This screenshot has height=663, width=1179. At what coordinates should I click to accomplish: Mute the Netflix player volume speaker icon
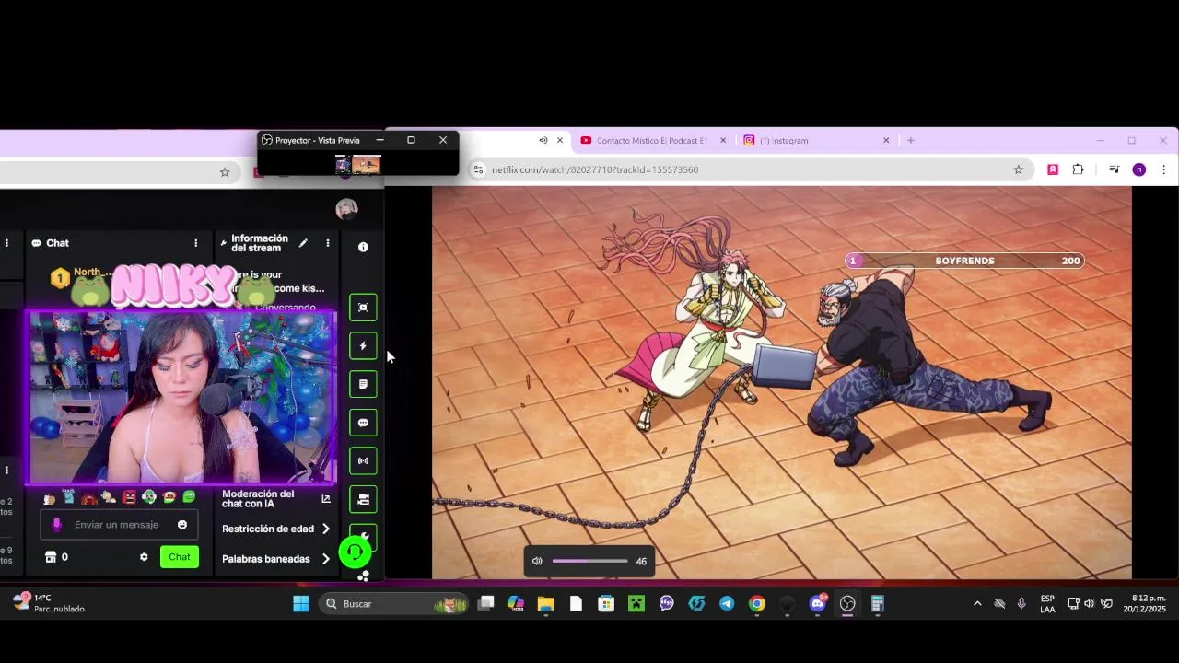(x=537, y=561)
